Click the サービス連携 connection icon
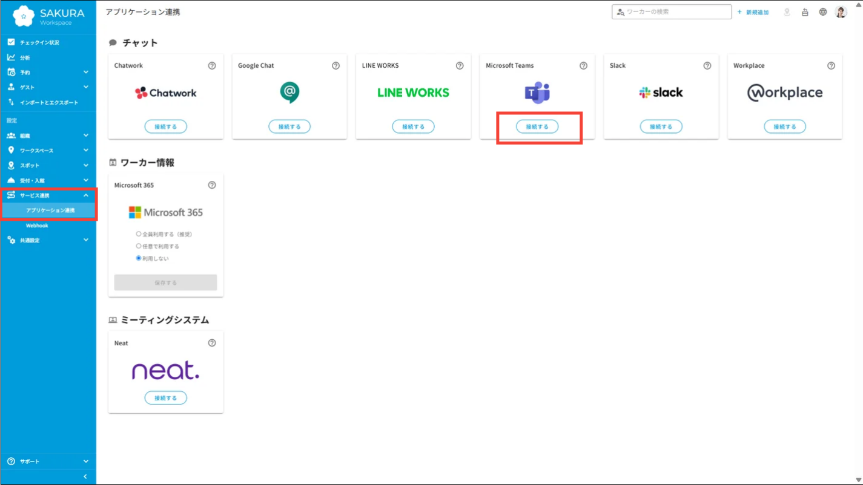The height and width of the screenshot is (485, 863). pos(11,195)
